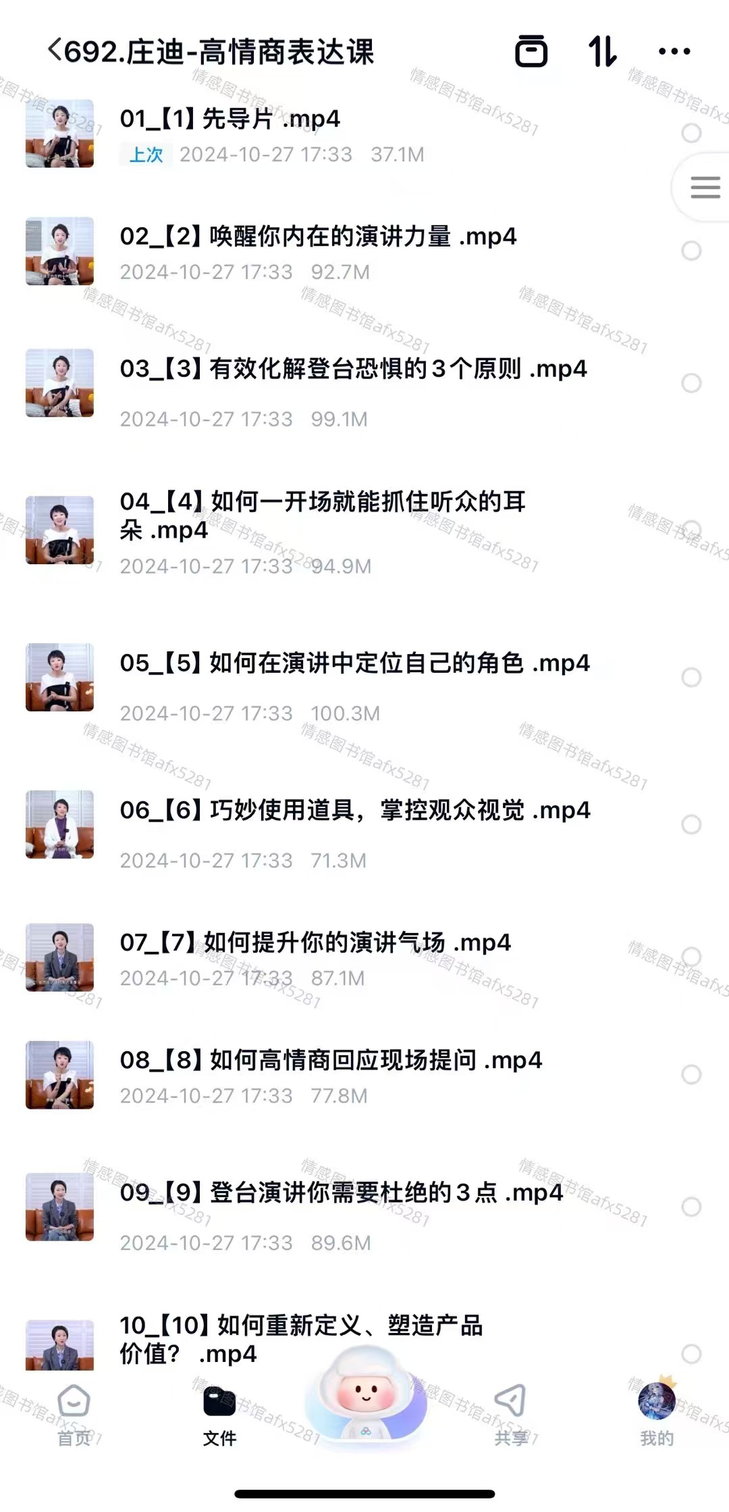Select the circle for 唤醒你内在的演讲力量 file
Image resolution: width=729 pixels, height=1512 pixels.
tap(691, 251)
